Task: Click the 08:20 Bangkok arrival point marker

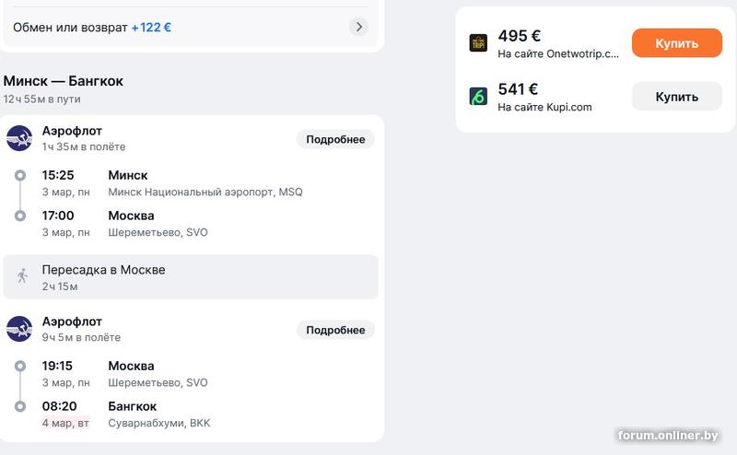Action: click(20, 406)
